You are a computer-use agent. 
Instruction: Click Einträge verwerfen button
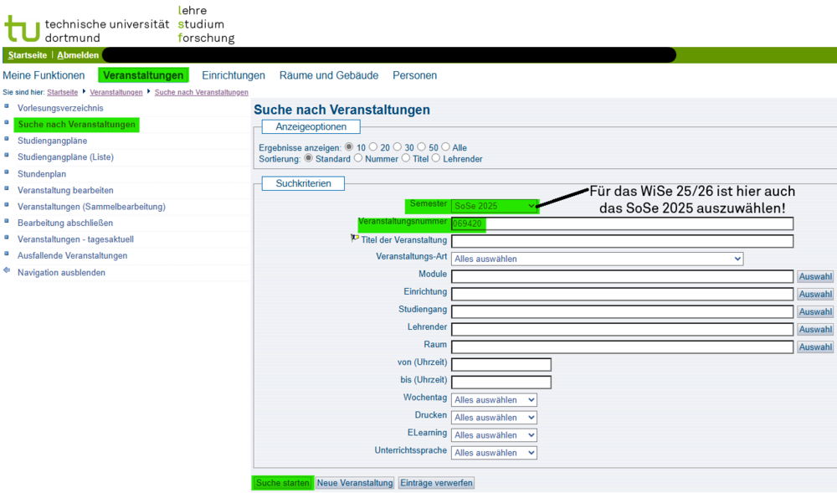[436, 483]
